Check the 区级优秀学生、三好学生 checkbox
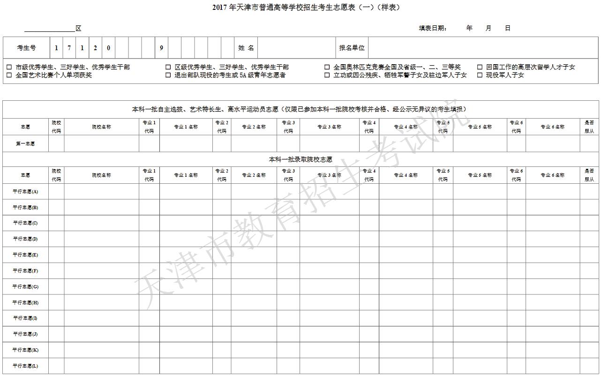Screen dimensions: 602x376 click(168, 67)
